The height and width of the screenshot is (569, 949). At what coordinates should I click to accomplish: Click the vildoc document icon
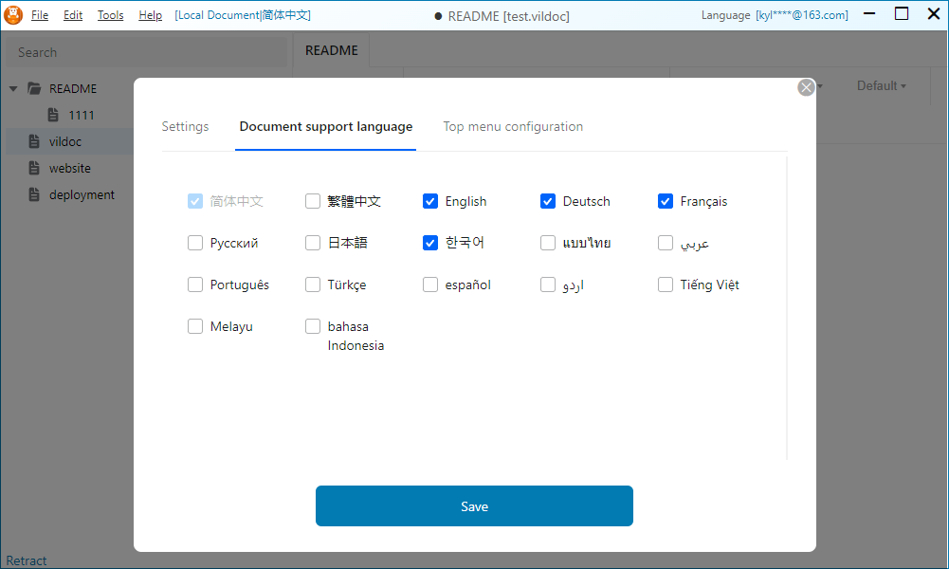34,141
